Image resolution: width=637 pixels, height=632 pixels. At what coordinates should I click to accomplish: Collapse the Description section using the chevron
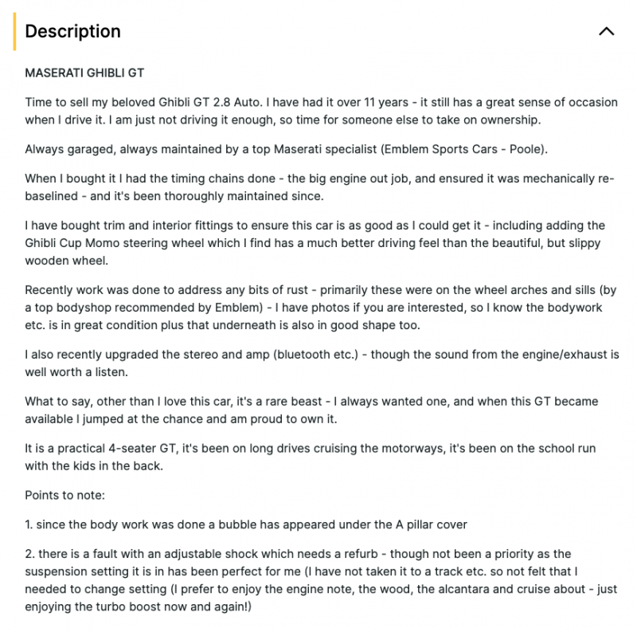pyautogui.click(x=606, y=31)
